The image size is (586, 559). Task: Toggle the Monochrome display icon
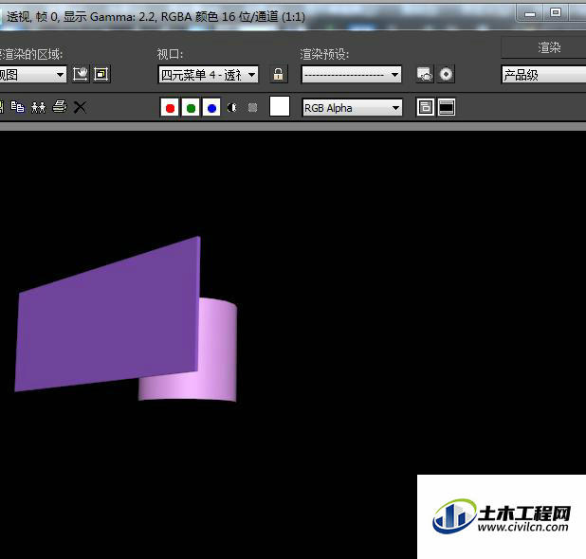tap(252, 108)
